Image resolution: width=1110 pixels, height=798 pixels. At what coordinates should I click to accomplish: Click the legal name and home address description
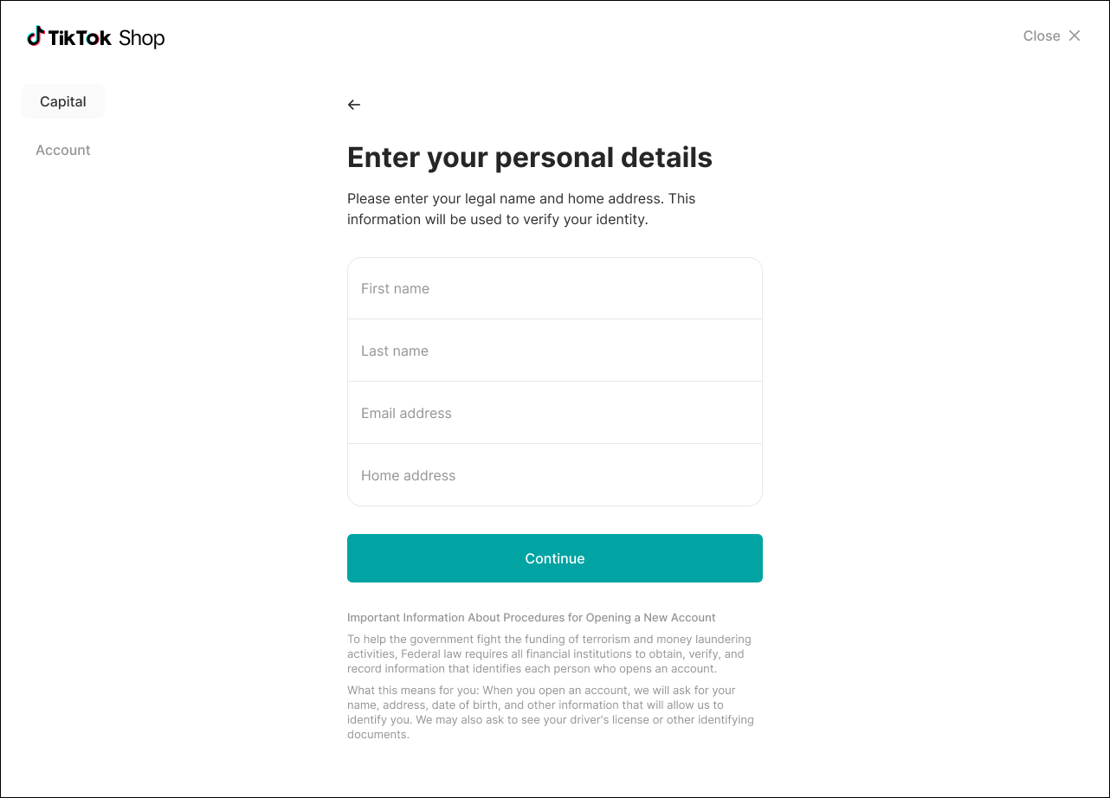coord(520,209)
